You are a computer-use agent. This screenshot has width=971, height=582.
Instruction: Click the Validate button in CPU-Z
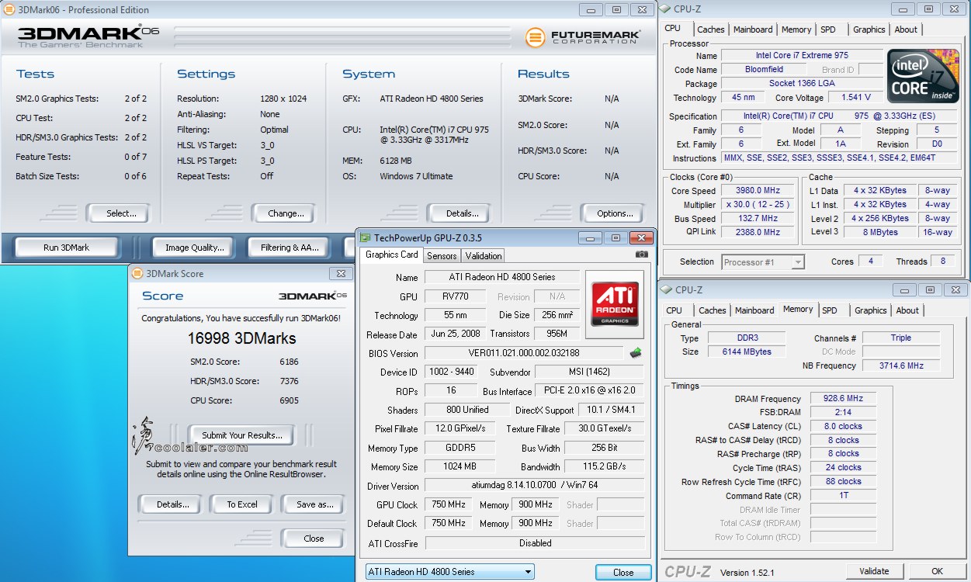click(x=874, y=571)
